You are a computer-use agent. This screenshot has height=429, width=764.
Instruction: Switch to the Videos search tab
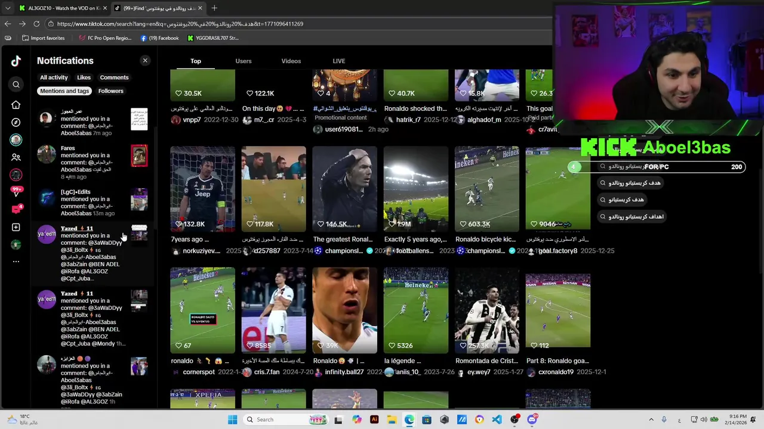tap(291, 61)
